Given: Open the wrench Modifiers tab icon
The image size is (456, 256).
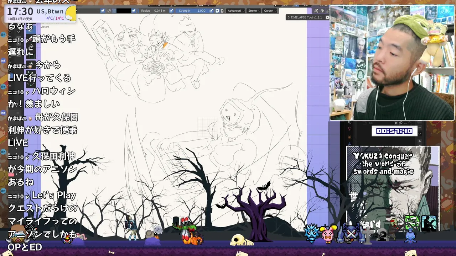Looking at the screenshot, I should 349,144.
